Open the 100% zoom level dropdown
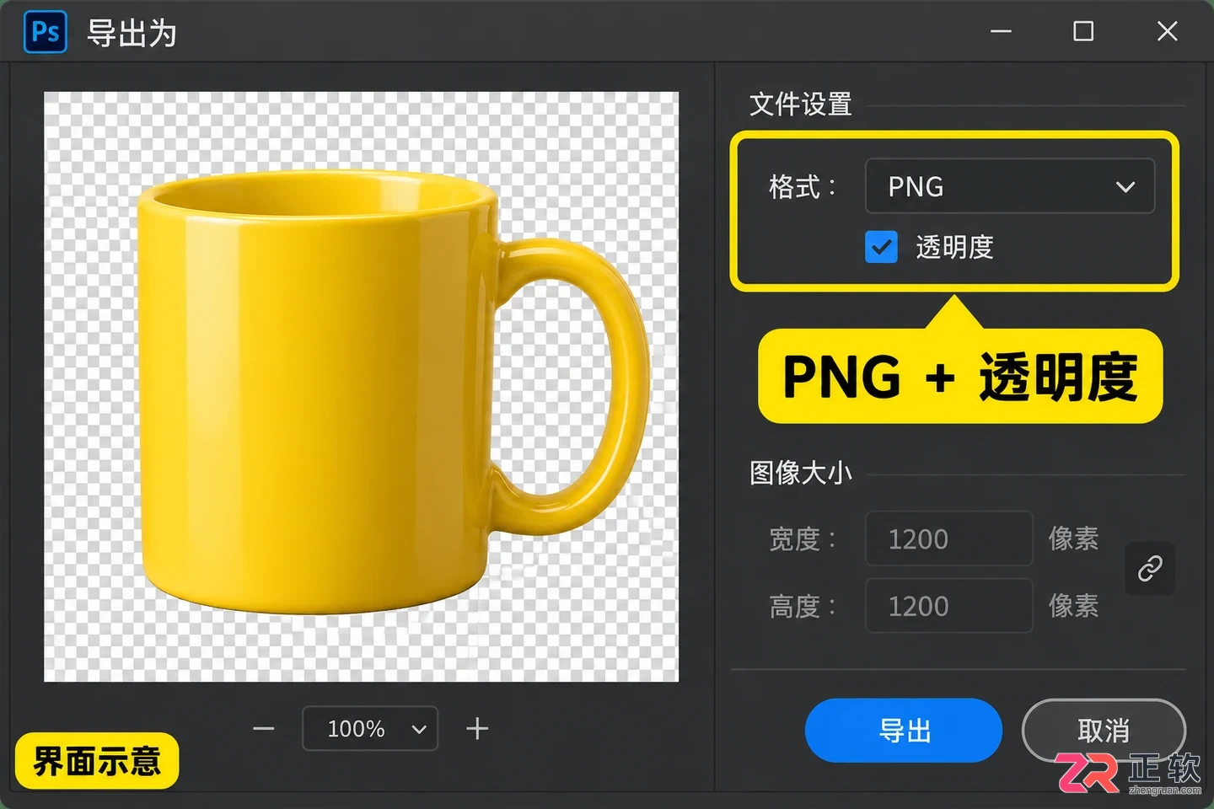This screenshot has width=1214, height=809. pyautogui.click(x=370, y=729)
